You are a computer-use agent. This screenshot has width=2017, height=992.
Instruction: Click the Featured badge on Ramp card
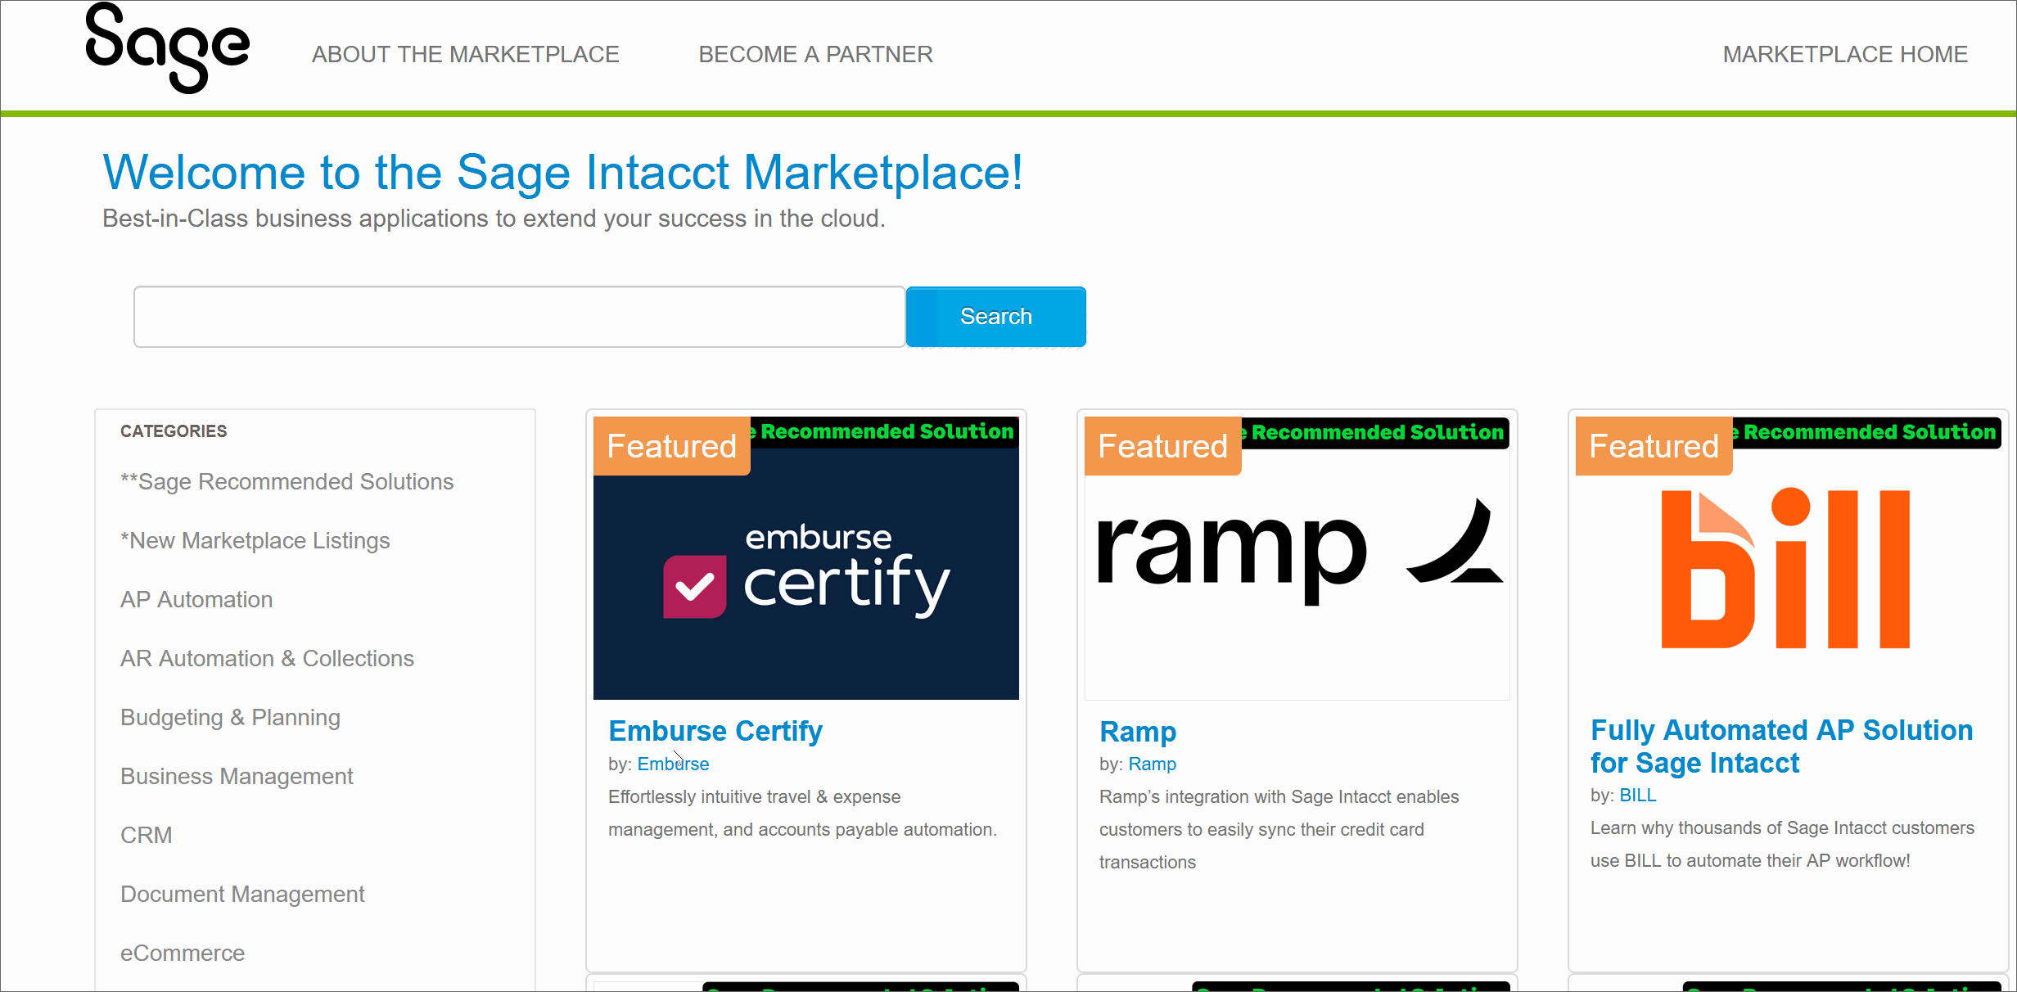1163,446
